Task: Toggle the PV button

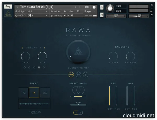Action: tap(152, 15)
